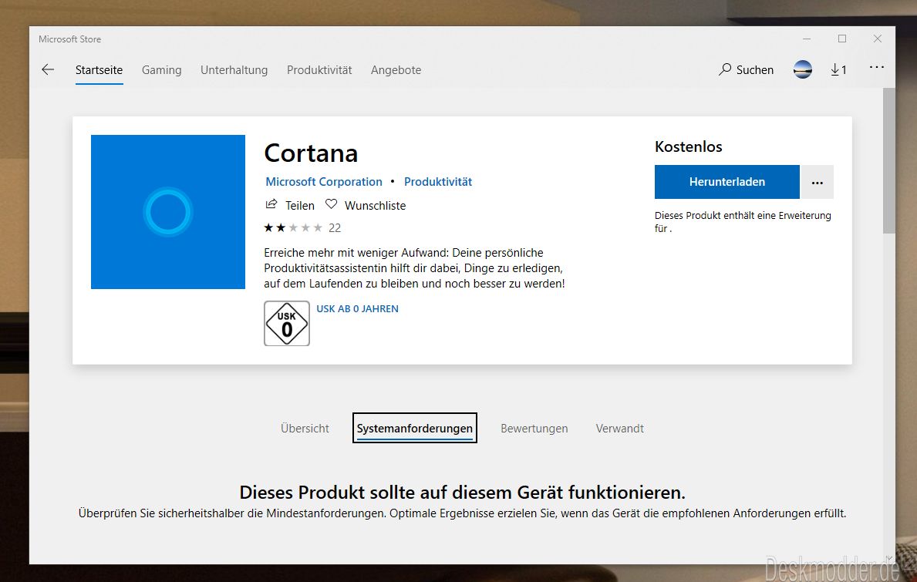Close the Microsoft Store window
917x582 pixels.
click(877, 39)
